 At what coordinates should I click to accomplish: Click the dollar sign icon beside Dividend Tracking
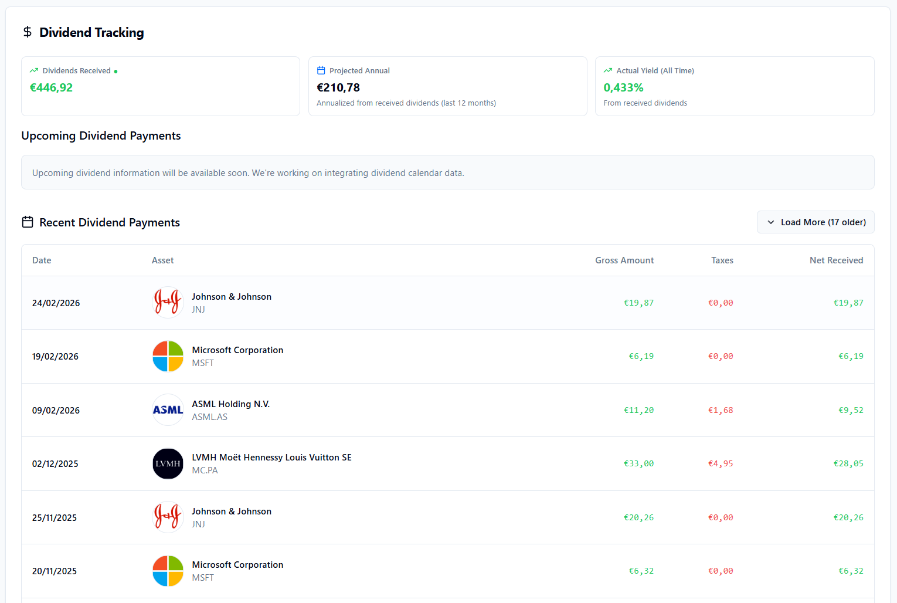28,32
